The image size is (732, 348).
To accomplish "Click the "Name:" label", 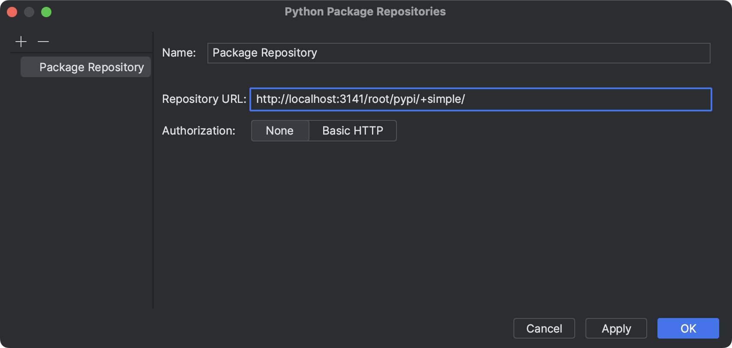I will click(x=179, y=53).
